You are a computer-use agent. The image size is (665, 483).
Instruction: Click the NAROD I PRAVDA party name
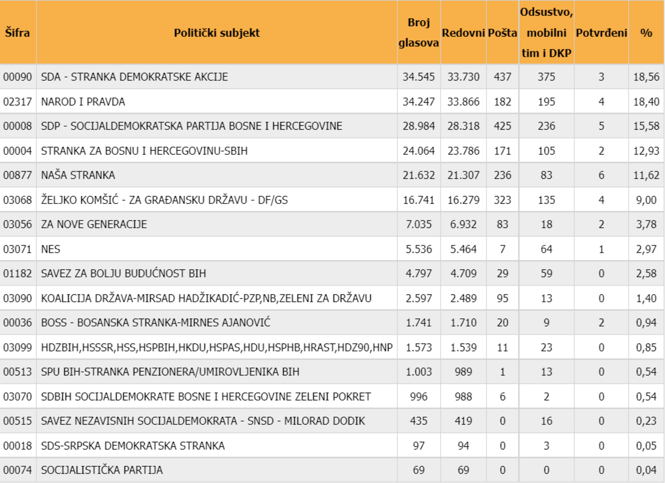[x=83, y=102]
